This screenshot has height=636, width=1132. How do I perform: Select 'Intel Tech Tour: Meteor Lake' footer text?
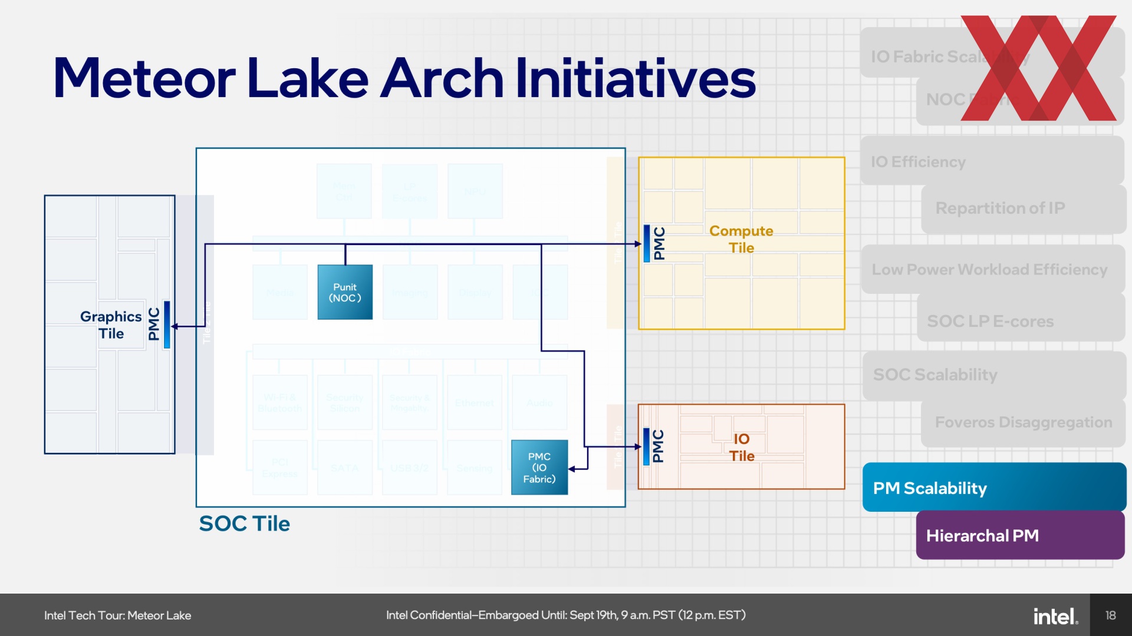[x=117, y=615]
